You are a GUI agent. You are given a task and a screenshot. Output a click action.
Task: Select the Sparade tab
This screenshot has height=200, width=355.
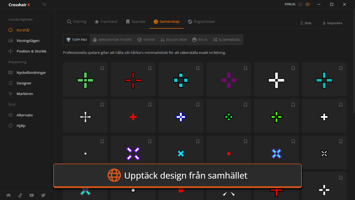coord(135,22)
